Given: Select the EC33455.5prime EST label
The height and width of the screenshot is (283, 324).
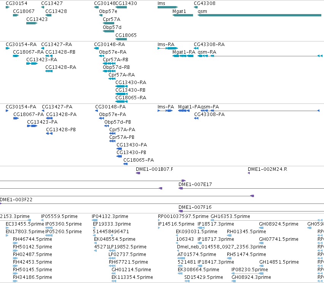Looking at the screenshot, I should pos(25,224).
